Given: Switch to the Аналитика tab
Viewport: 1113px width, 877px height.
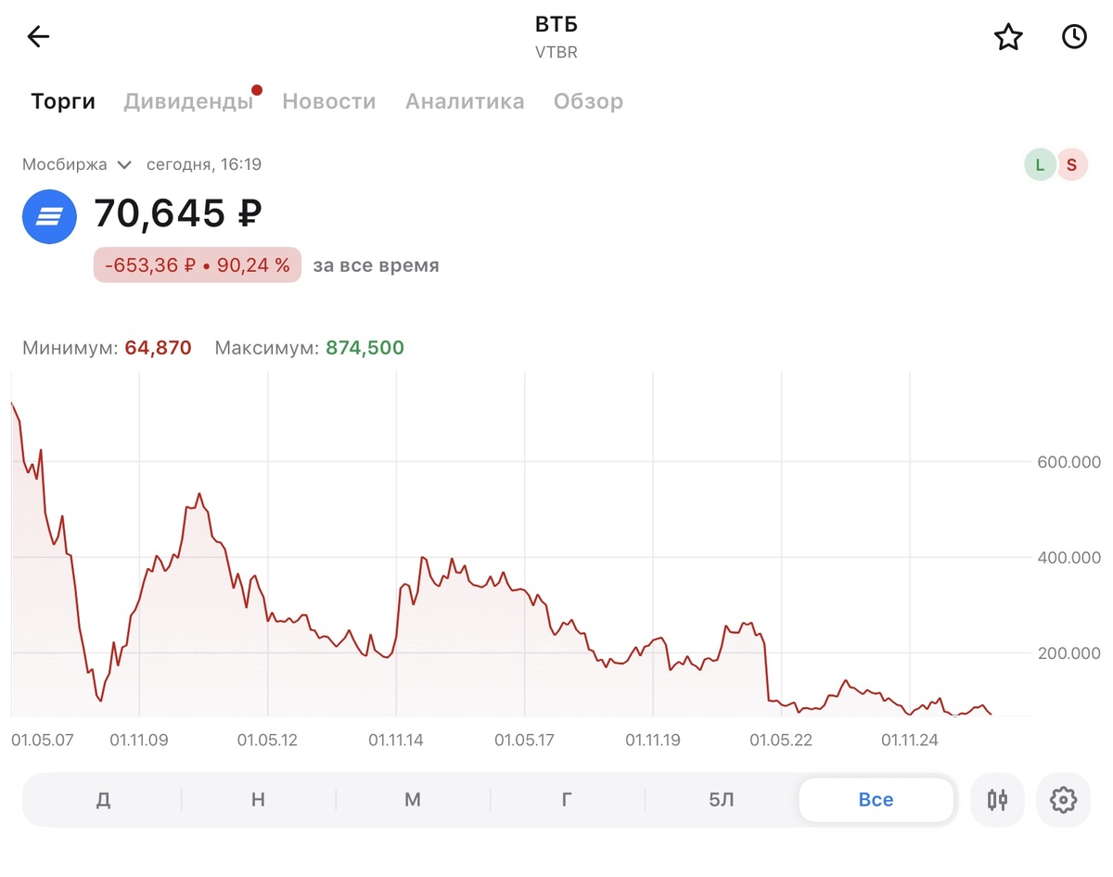Looking at the screenshot, I should [465, 101].
